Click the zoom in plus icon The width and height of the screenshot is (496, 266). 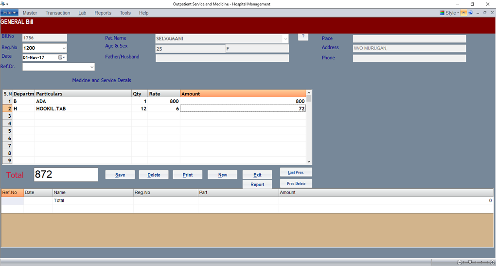492,263
